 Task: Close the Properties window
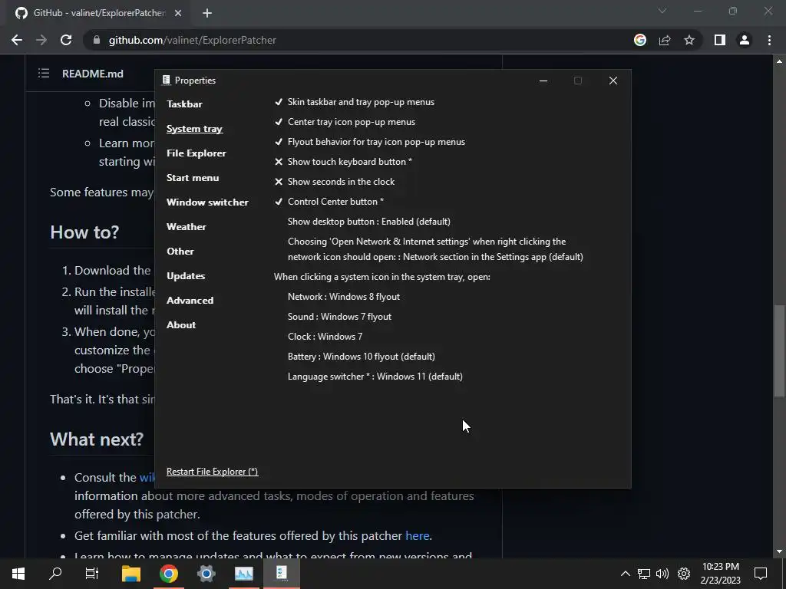click(613, 81)
